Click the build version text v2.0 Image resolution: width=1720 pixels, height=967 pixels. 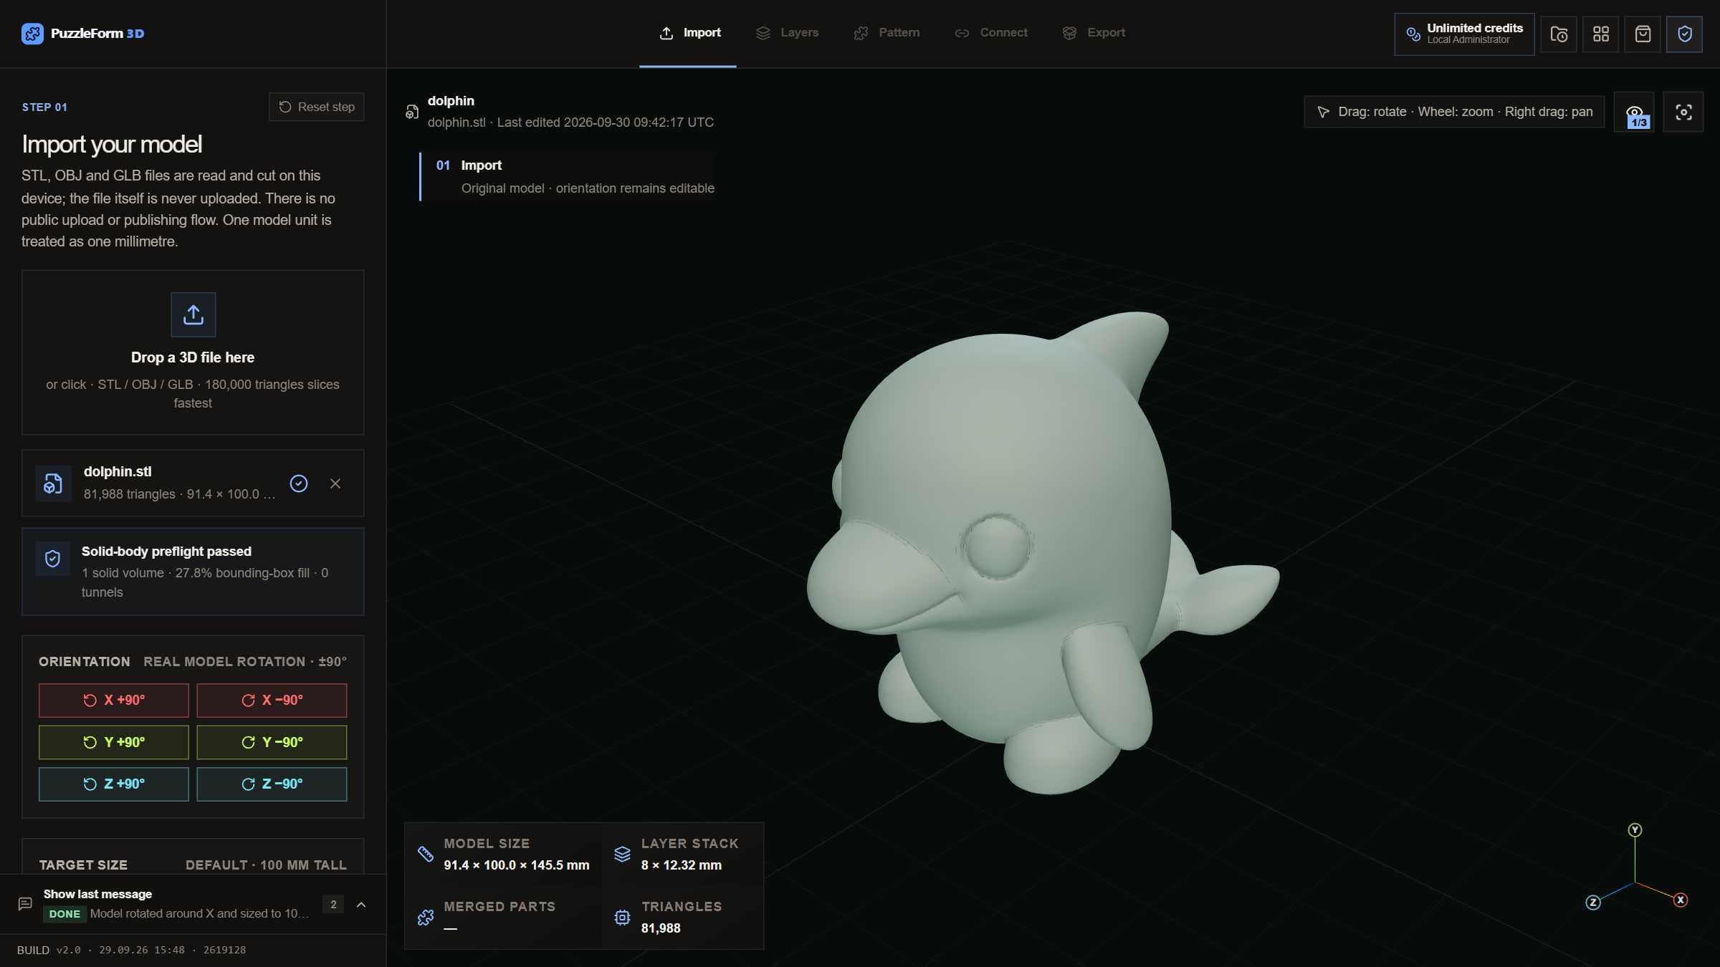(68, 950)
